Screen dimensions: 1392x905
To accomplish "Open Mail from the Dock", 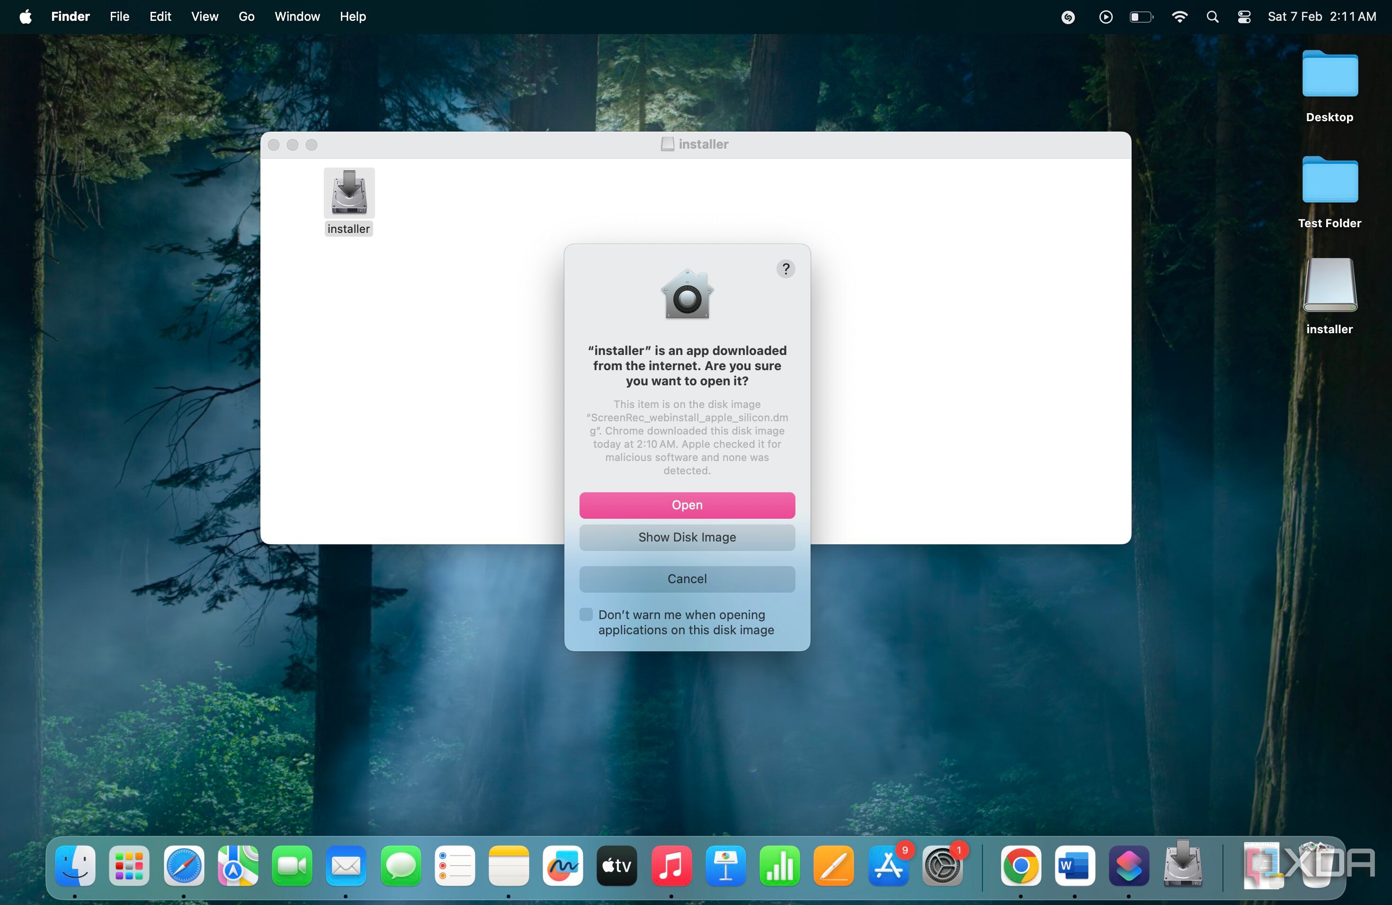I will point(346,865).
